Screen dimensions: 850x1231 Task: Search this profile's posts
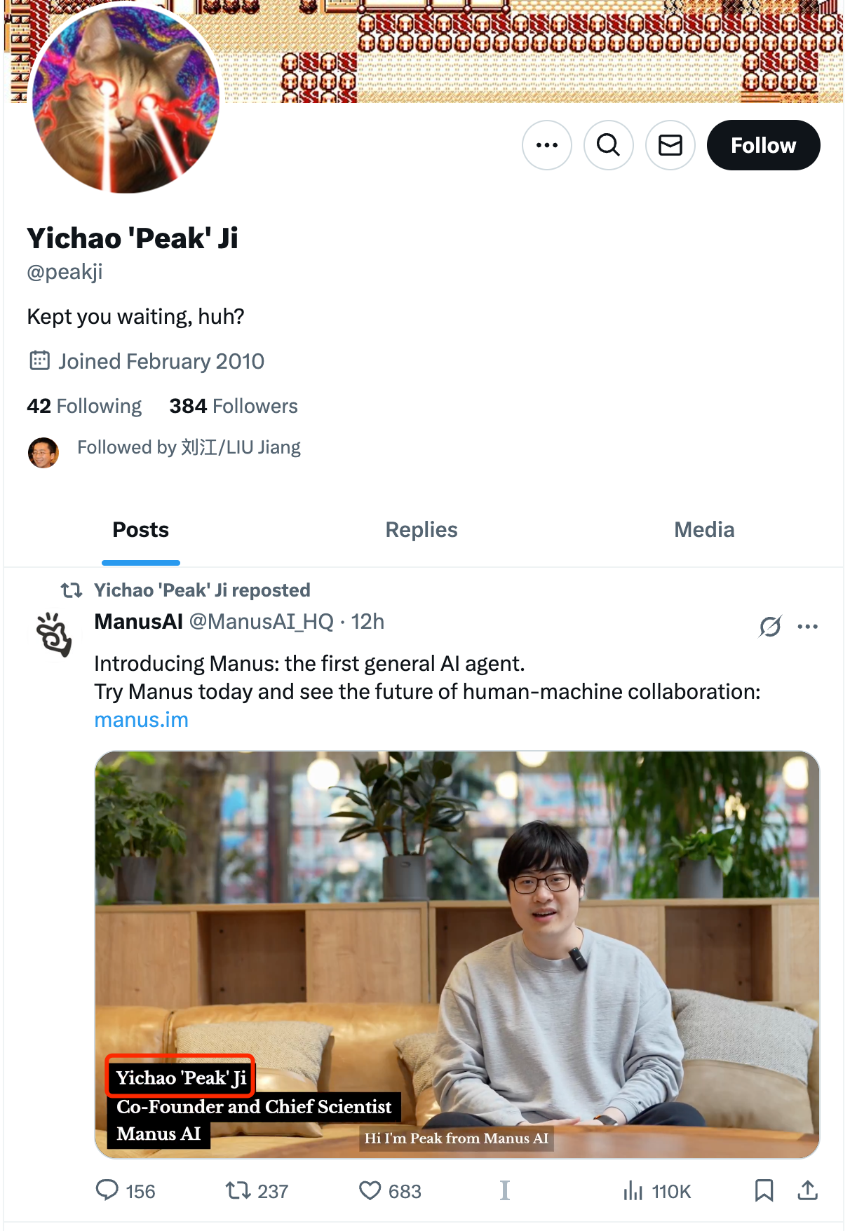608,145
